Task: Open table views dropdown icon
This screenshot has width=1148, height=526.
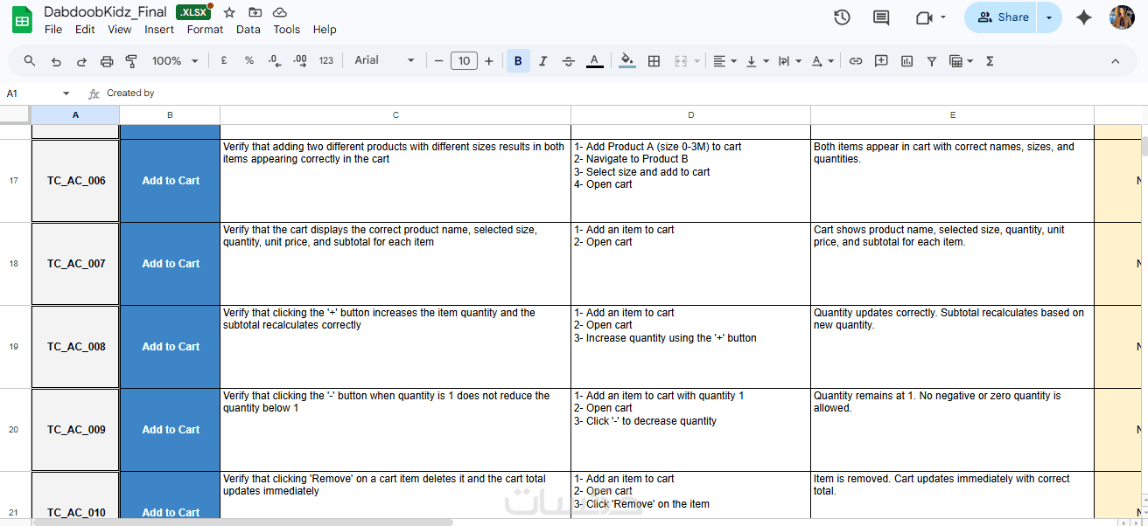Action: 961,61
